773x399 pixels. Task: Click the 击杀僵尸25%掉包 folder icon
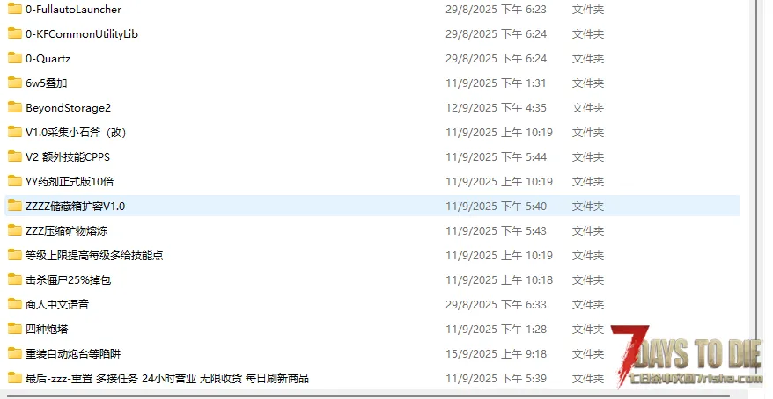15,279
